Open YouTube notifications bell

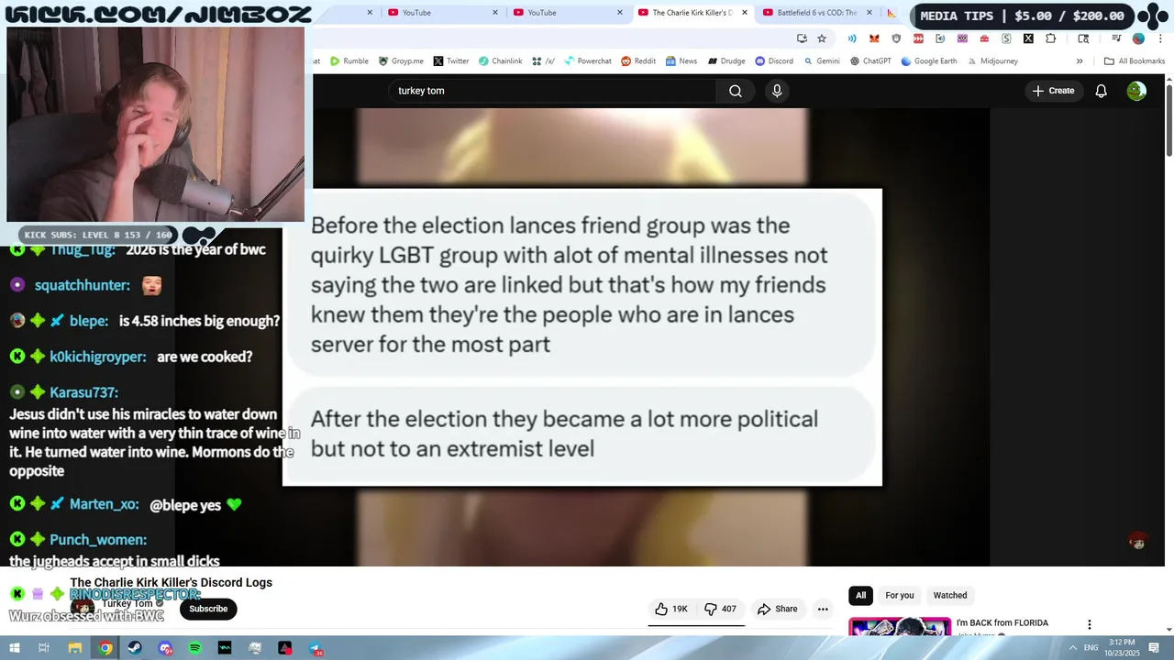[1102, 91]
